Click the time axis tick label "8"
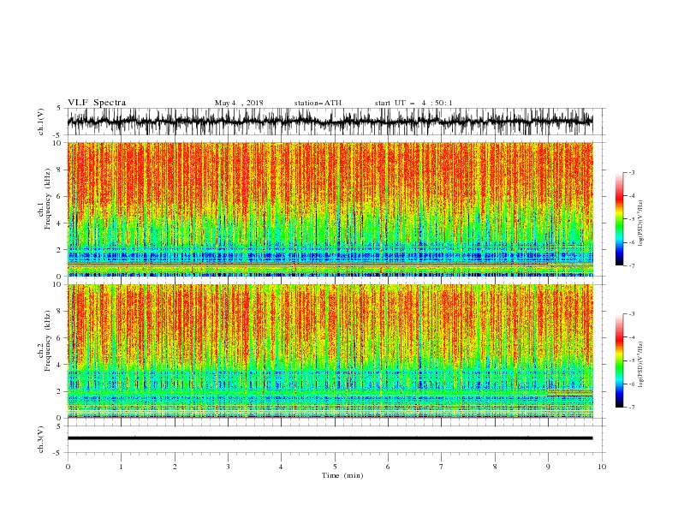Screen dimensions: 678x524 click(x=495, y=467)
